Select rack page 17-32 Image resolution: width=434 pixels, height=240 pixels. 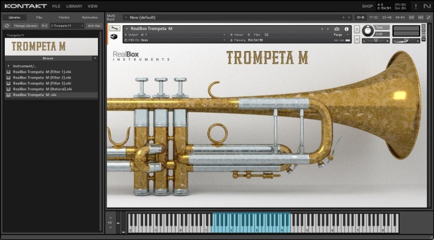[x=373, y=17]
